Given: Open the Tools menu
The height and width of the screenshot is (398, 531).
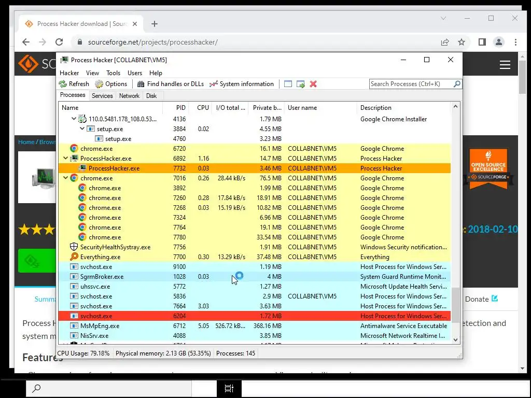Looking at the screenshot, I should coord(113,73).
